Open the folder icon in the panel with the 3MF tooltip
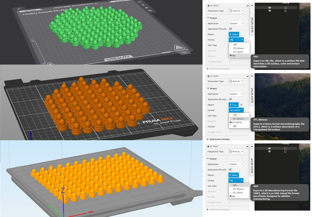 point(230,169)
